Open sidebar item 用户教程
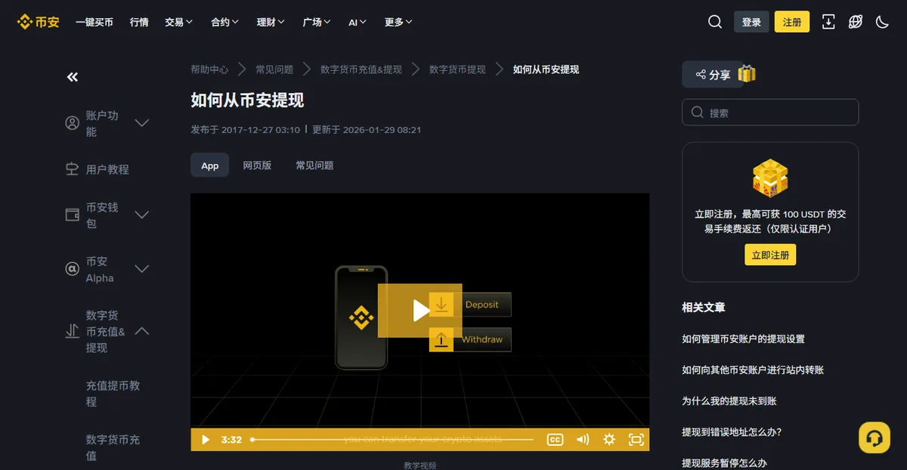The width and height of the screenshot is (907, 470). coord(107,169)
